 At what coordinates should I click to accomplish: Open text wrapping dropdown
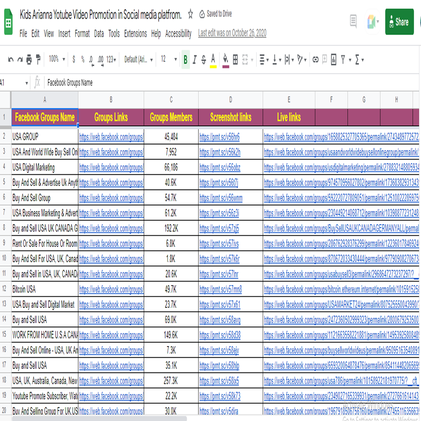[x=289, y=59]
